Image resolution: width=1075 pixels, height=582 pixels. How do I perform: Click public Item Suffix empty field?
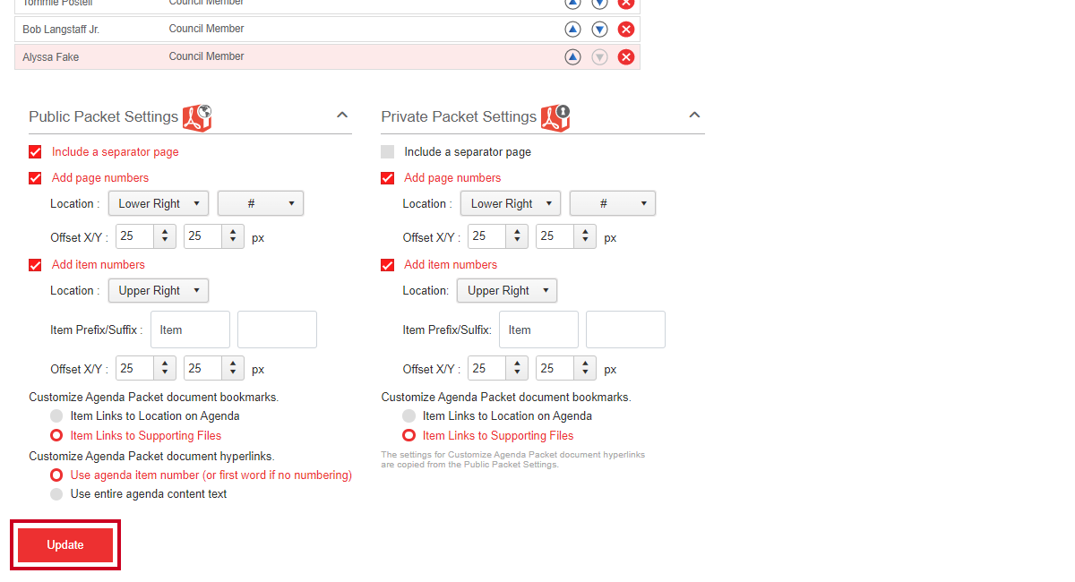point(277,330)
